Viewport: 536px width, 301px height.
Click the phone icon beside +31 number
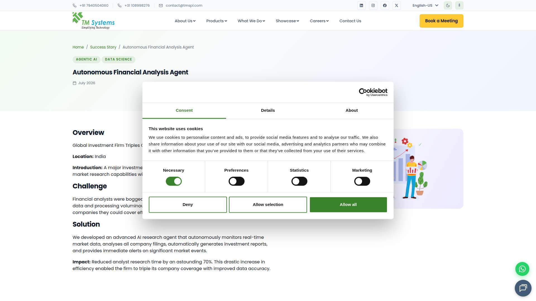[x=119, y=6]
